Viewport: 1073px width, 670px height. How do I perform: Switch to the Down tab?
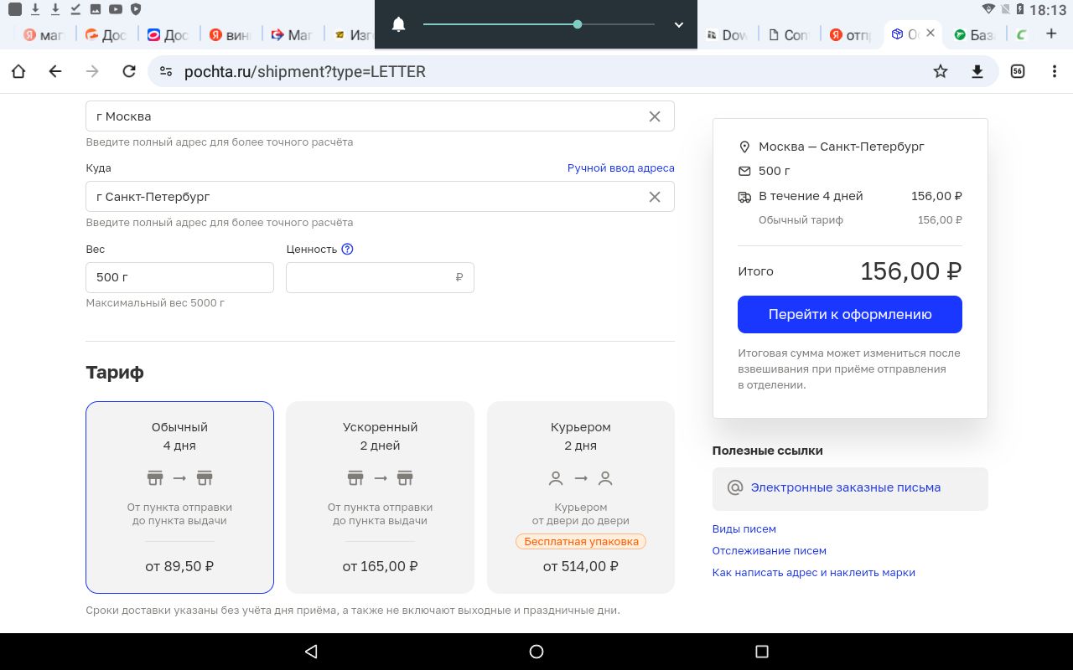coord(727,34)
